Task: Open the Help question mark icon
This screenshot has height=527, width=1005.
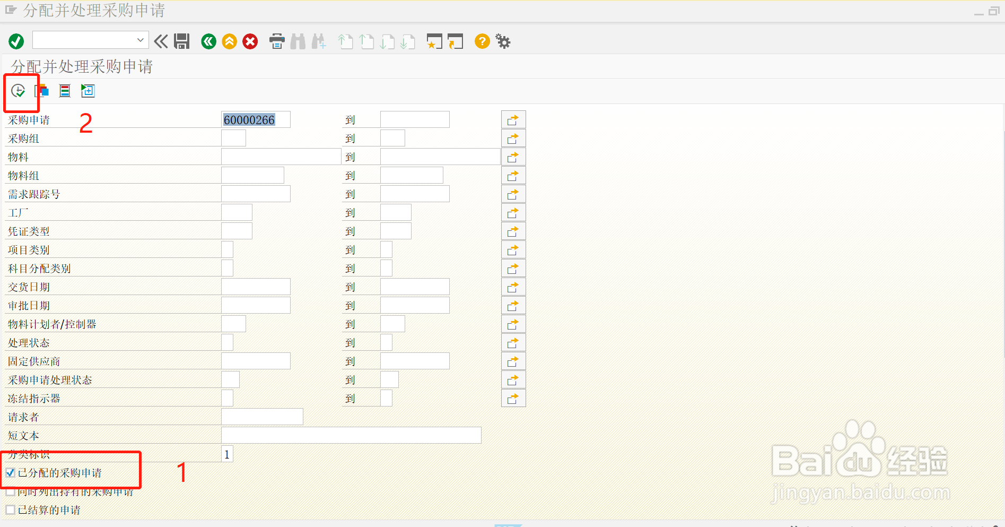Action: (482, 41)
